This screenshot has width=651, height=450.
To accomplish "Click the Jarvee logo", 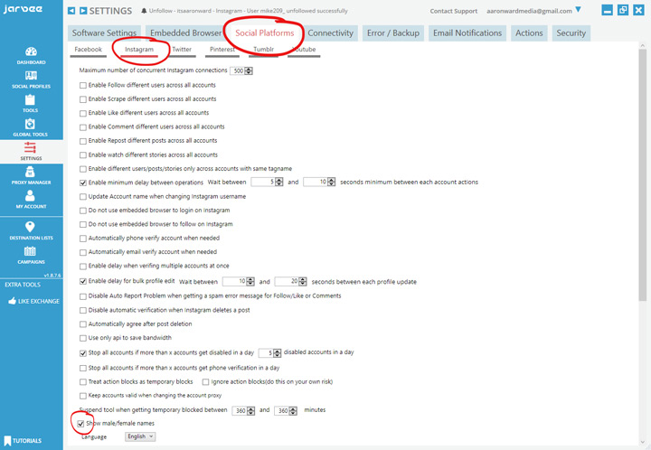I will coord(23,9).
